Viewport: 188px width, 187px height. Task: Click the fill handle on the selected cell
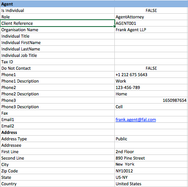[x=114, y=27]
